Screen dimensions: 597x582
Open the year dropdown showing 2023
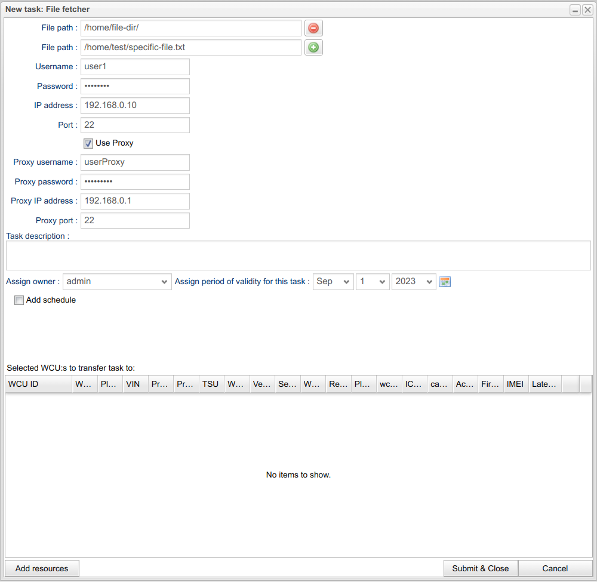(x=414, y=282)
